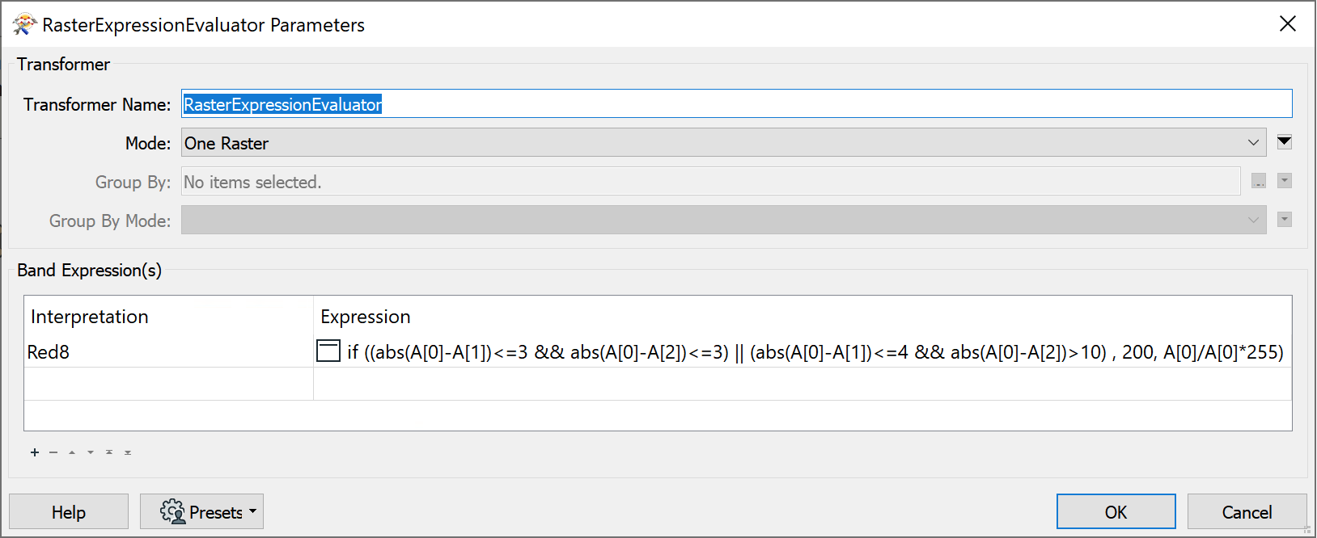1317x538 pixels.
Task: Click the Presets gear icon
Action: click(x=172, y=511)
